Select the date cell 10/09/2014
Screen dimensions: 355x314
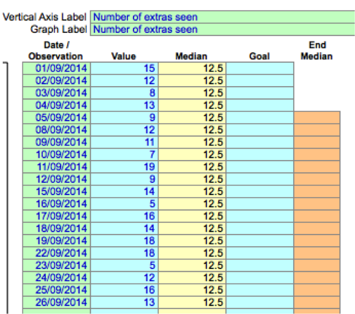(x=57, y=154)
